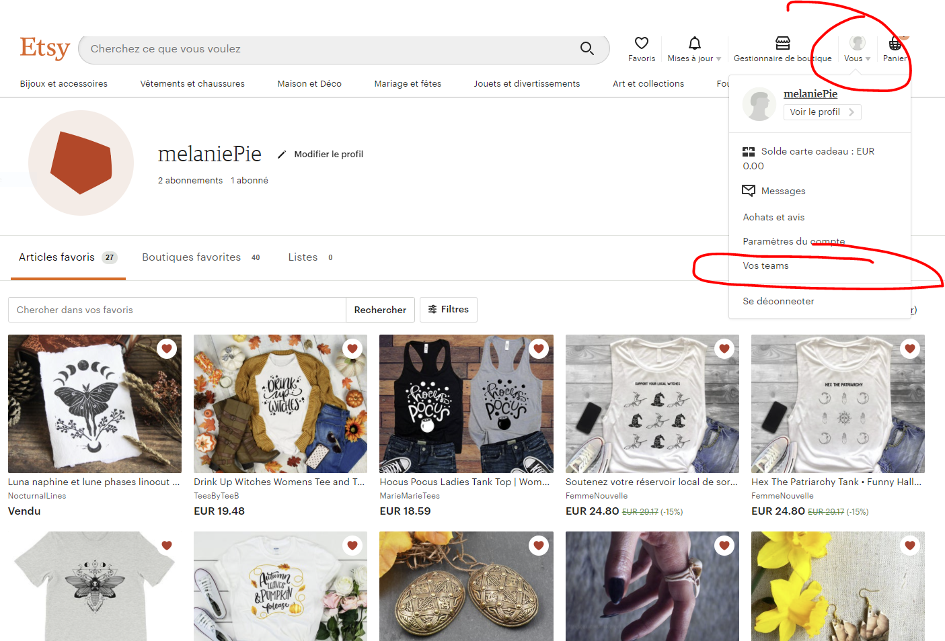Screen dimensions: 945x641
Task: Unfavorite the Hex The Patriarchy tank
Action: tap(909, 349)
